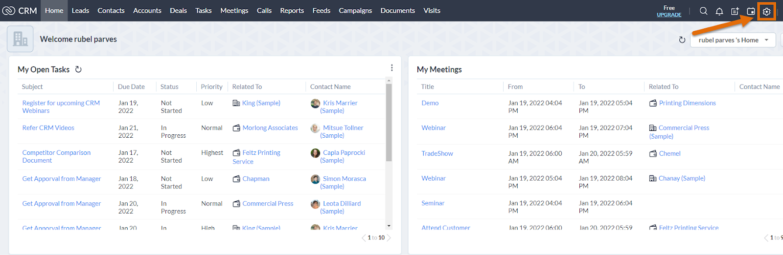The width and height of the screenshot is (783, 255).
Task: Open the Leads tab
Action: point(80,11)
